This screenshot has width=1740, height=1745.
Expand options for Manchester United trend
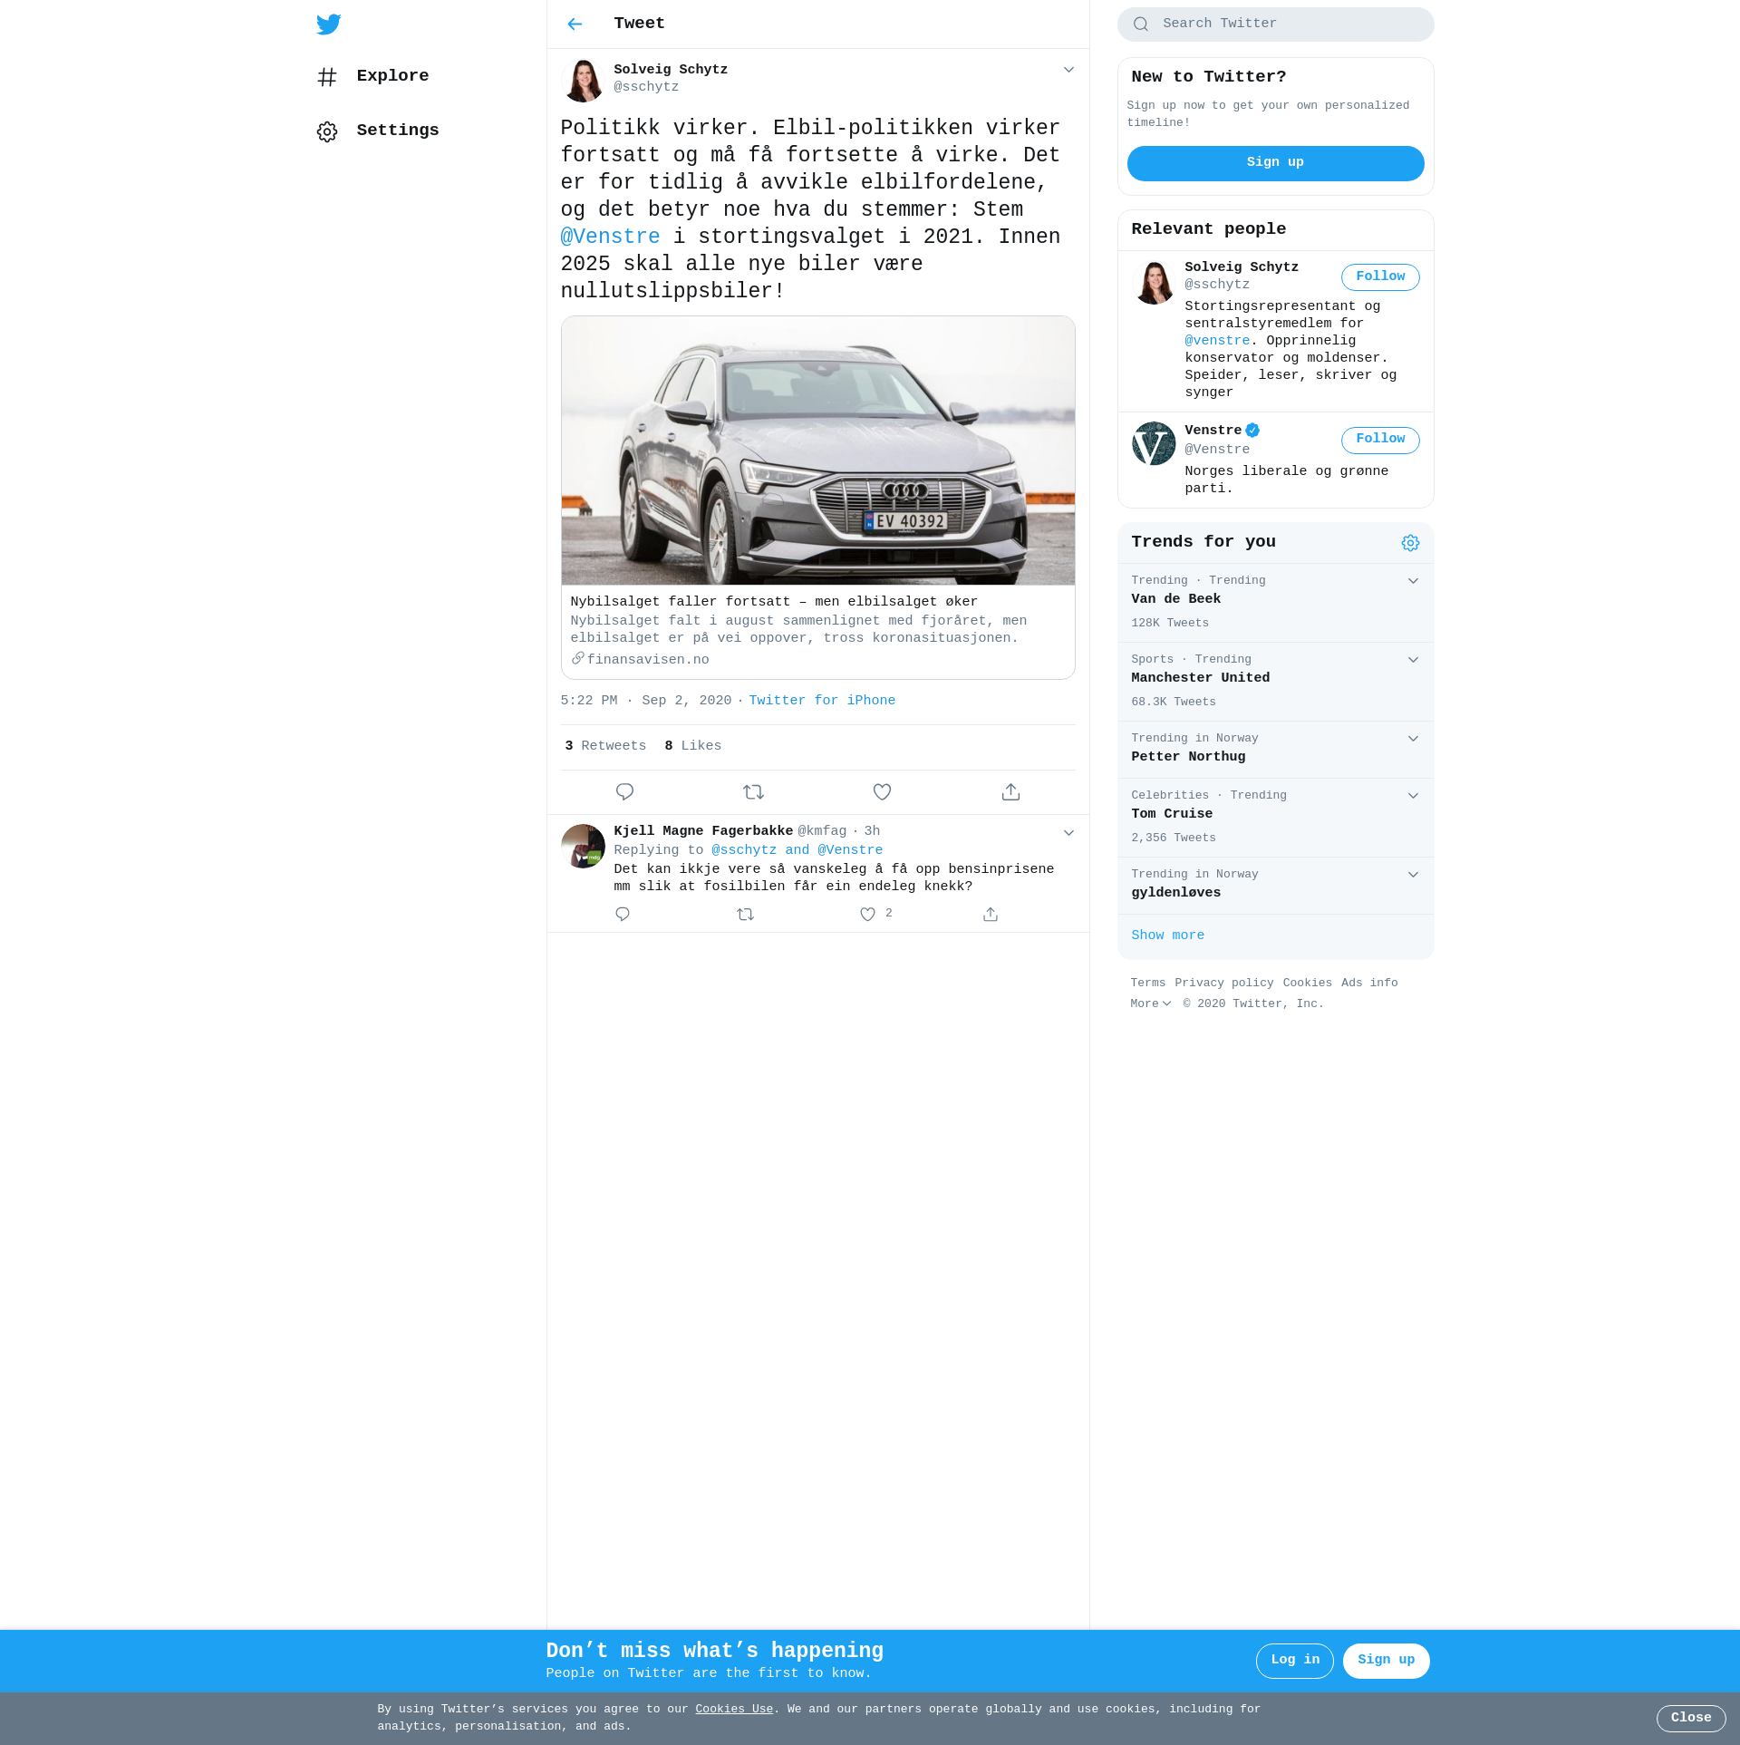[x=1413, y=660]
